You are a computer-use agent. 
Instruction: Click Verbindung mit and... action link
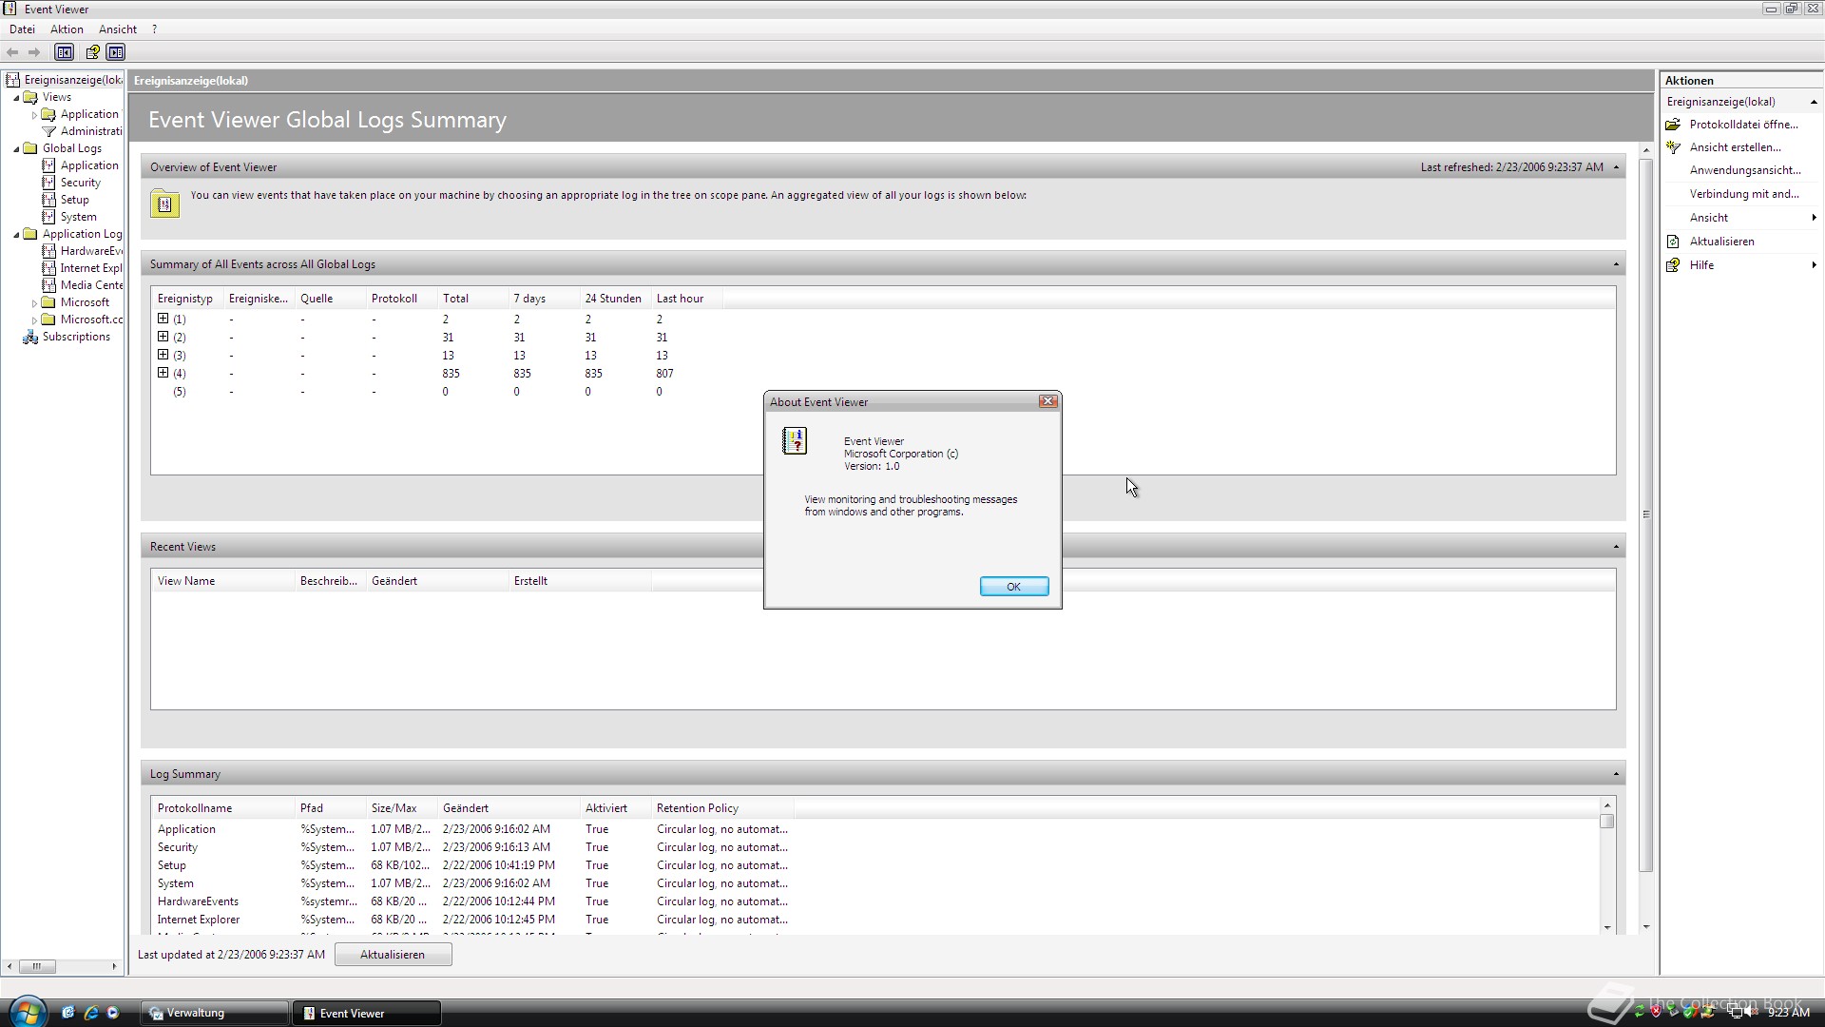[1743, 194]
